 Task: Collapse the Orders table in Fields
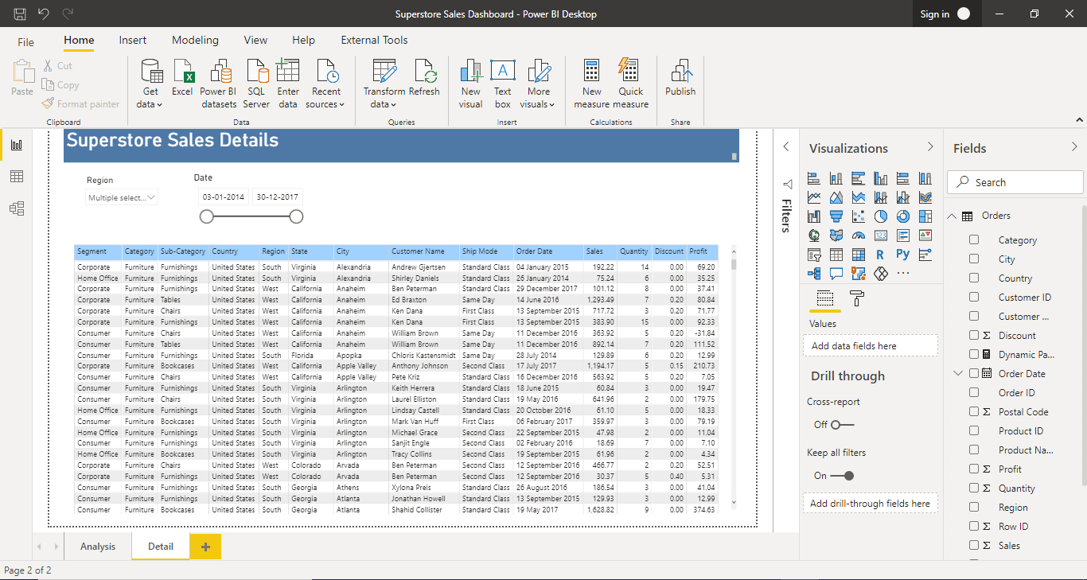952,216
